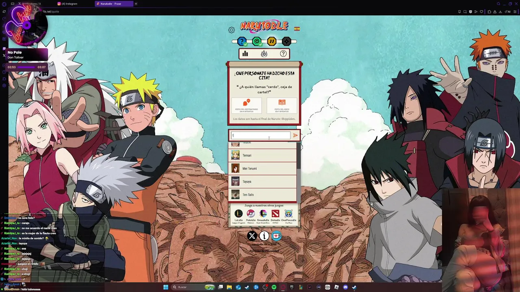This screenshot has width=520, height=292.
Task: Open the browser extensions cube icon
Action: click(489, 12)
